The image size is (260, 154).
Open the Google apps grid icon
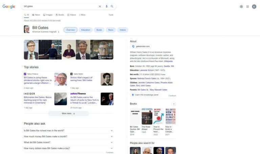[247, 6]
